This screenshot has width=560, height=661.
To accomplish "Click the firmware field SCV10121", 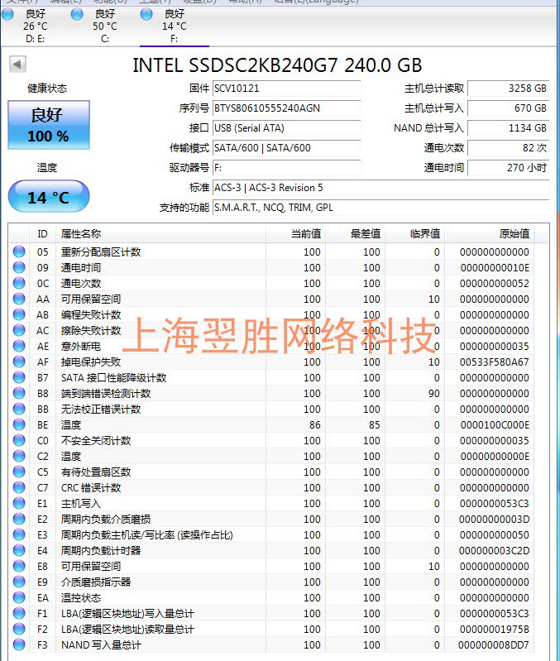I will (x=286, y=89).
